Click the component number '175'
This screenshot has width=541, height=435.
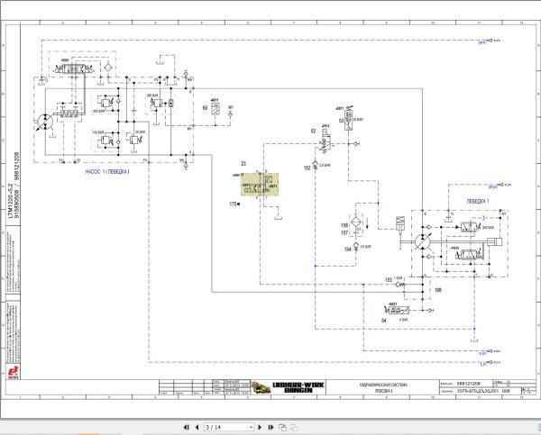(x=233, y=204)
